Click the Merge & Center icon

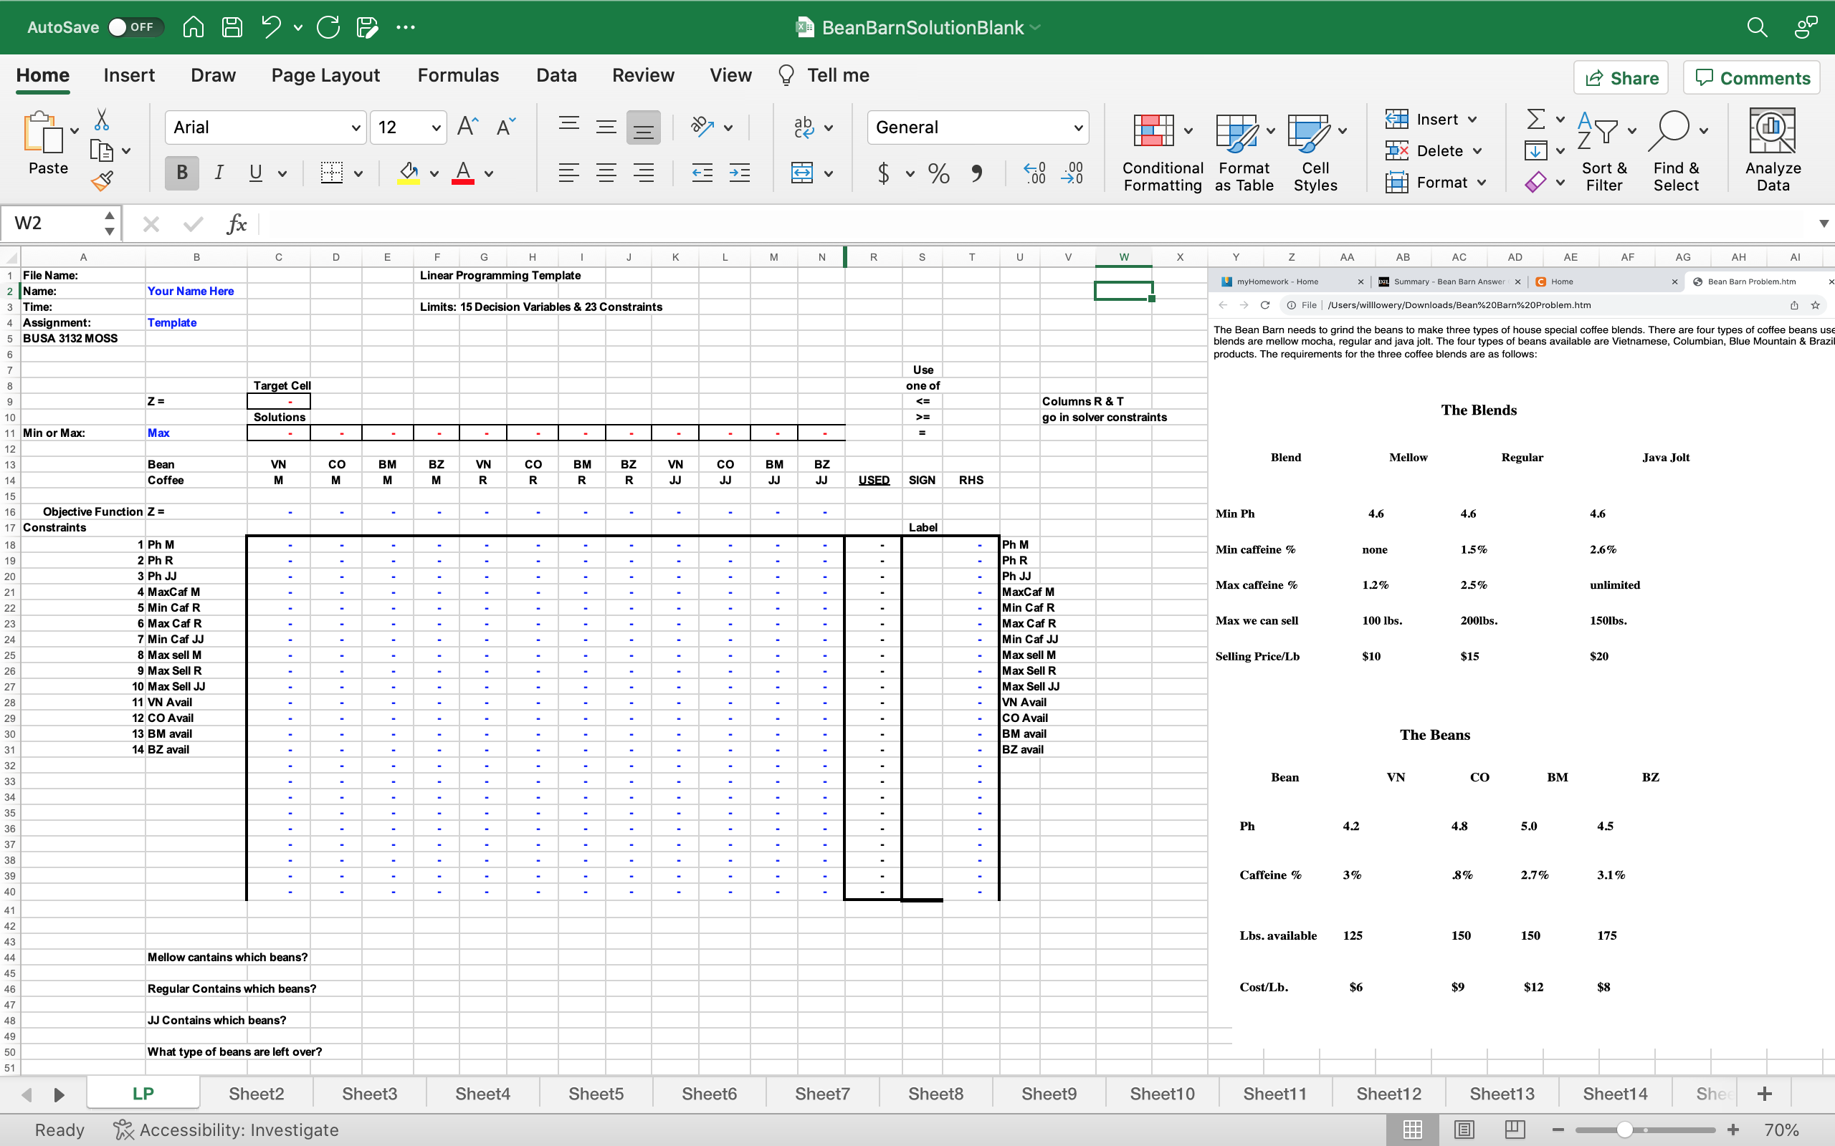coord(802,173)
